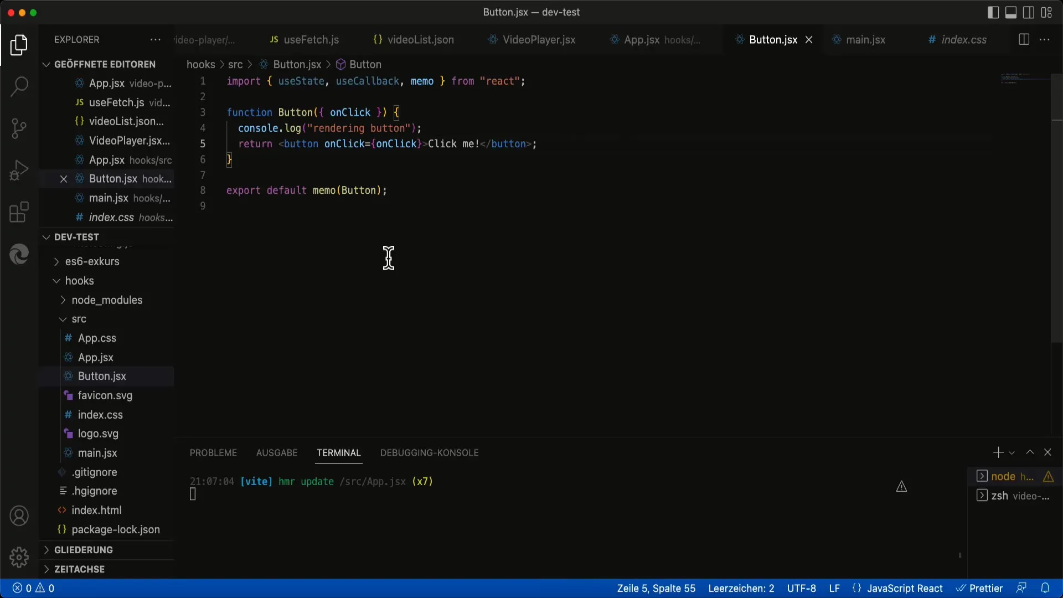Open the Extensions view

click(19, 212)
